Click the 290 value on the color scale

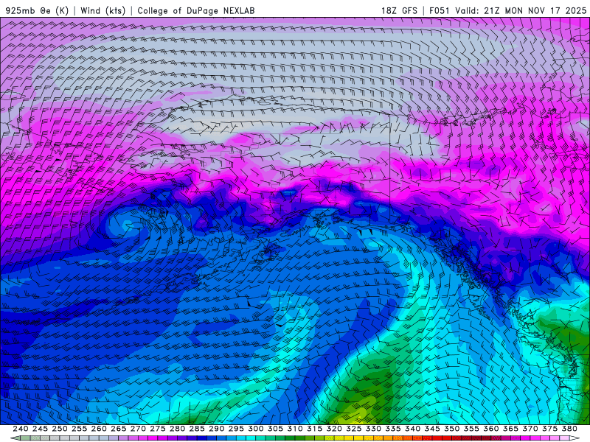tap(216, 429)
